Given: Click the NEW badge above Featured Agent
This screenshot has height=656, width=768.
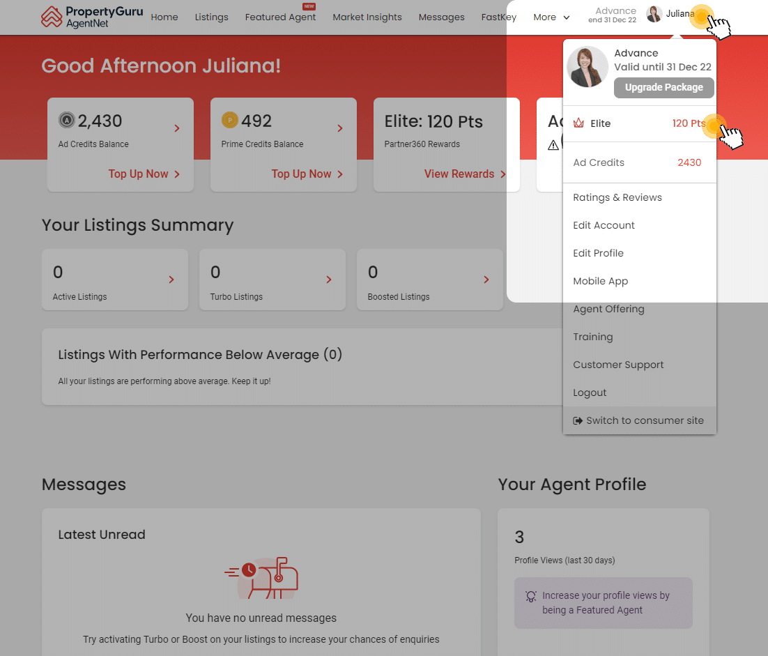Looking at the screenshot, I should pyautogui.click(x=309, y=6).
